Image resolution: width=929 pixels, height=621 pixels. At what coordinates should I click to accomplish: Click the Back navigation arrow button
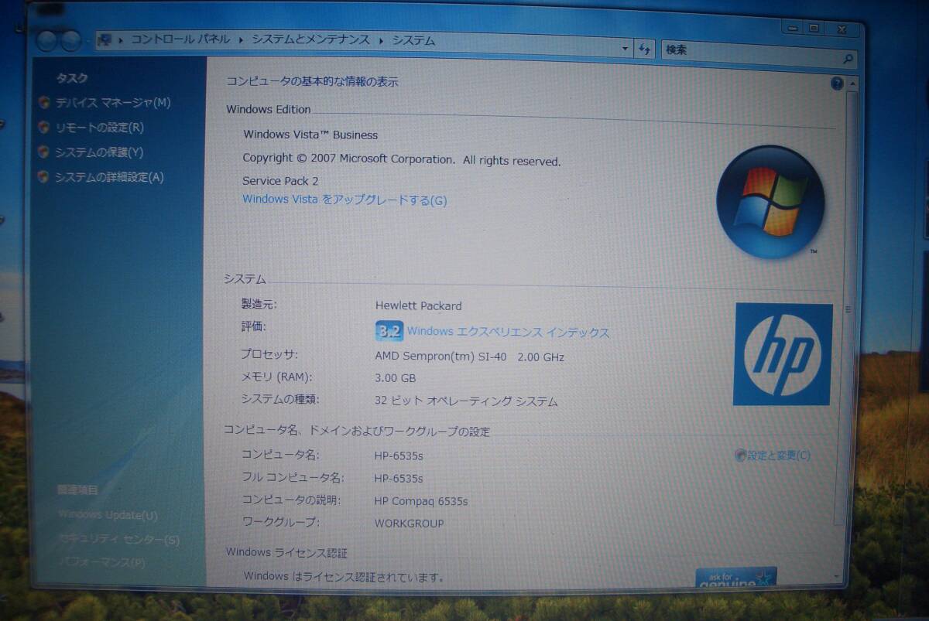pos(48,41)
